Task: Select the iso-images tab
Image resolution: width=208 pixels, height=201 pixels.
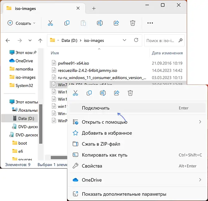Action: click(x=44, y=8)
